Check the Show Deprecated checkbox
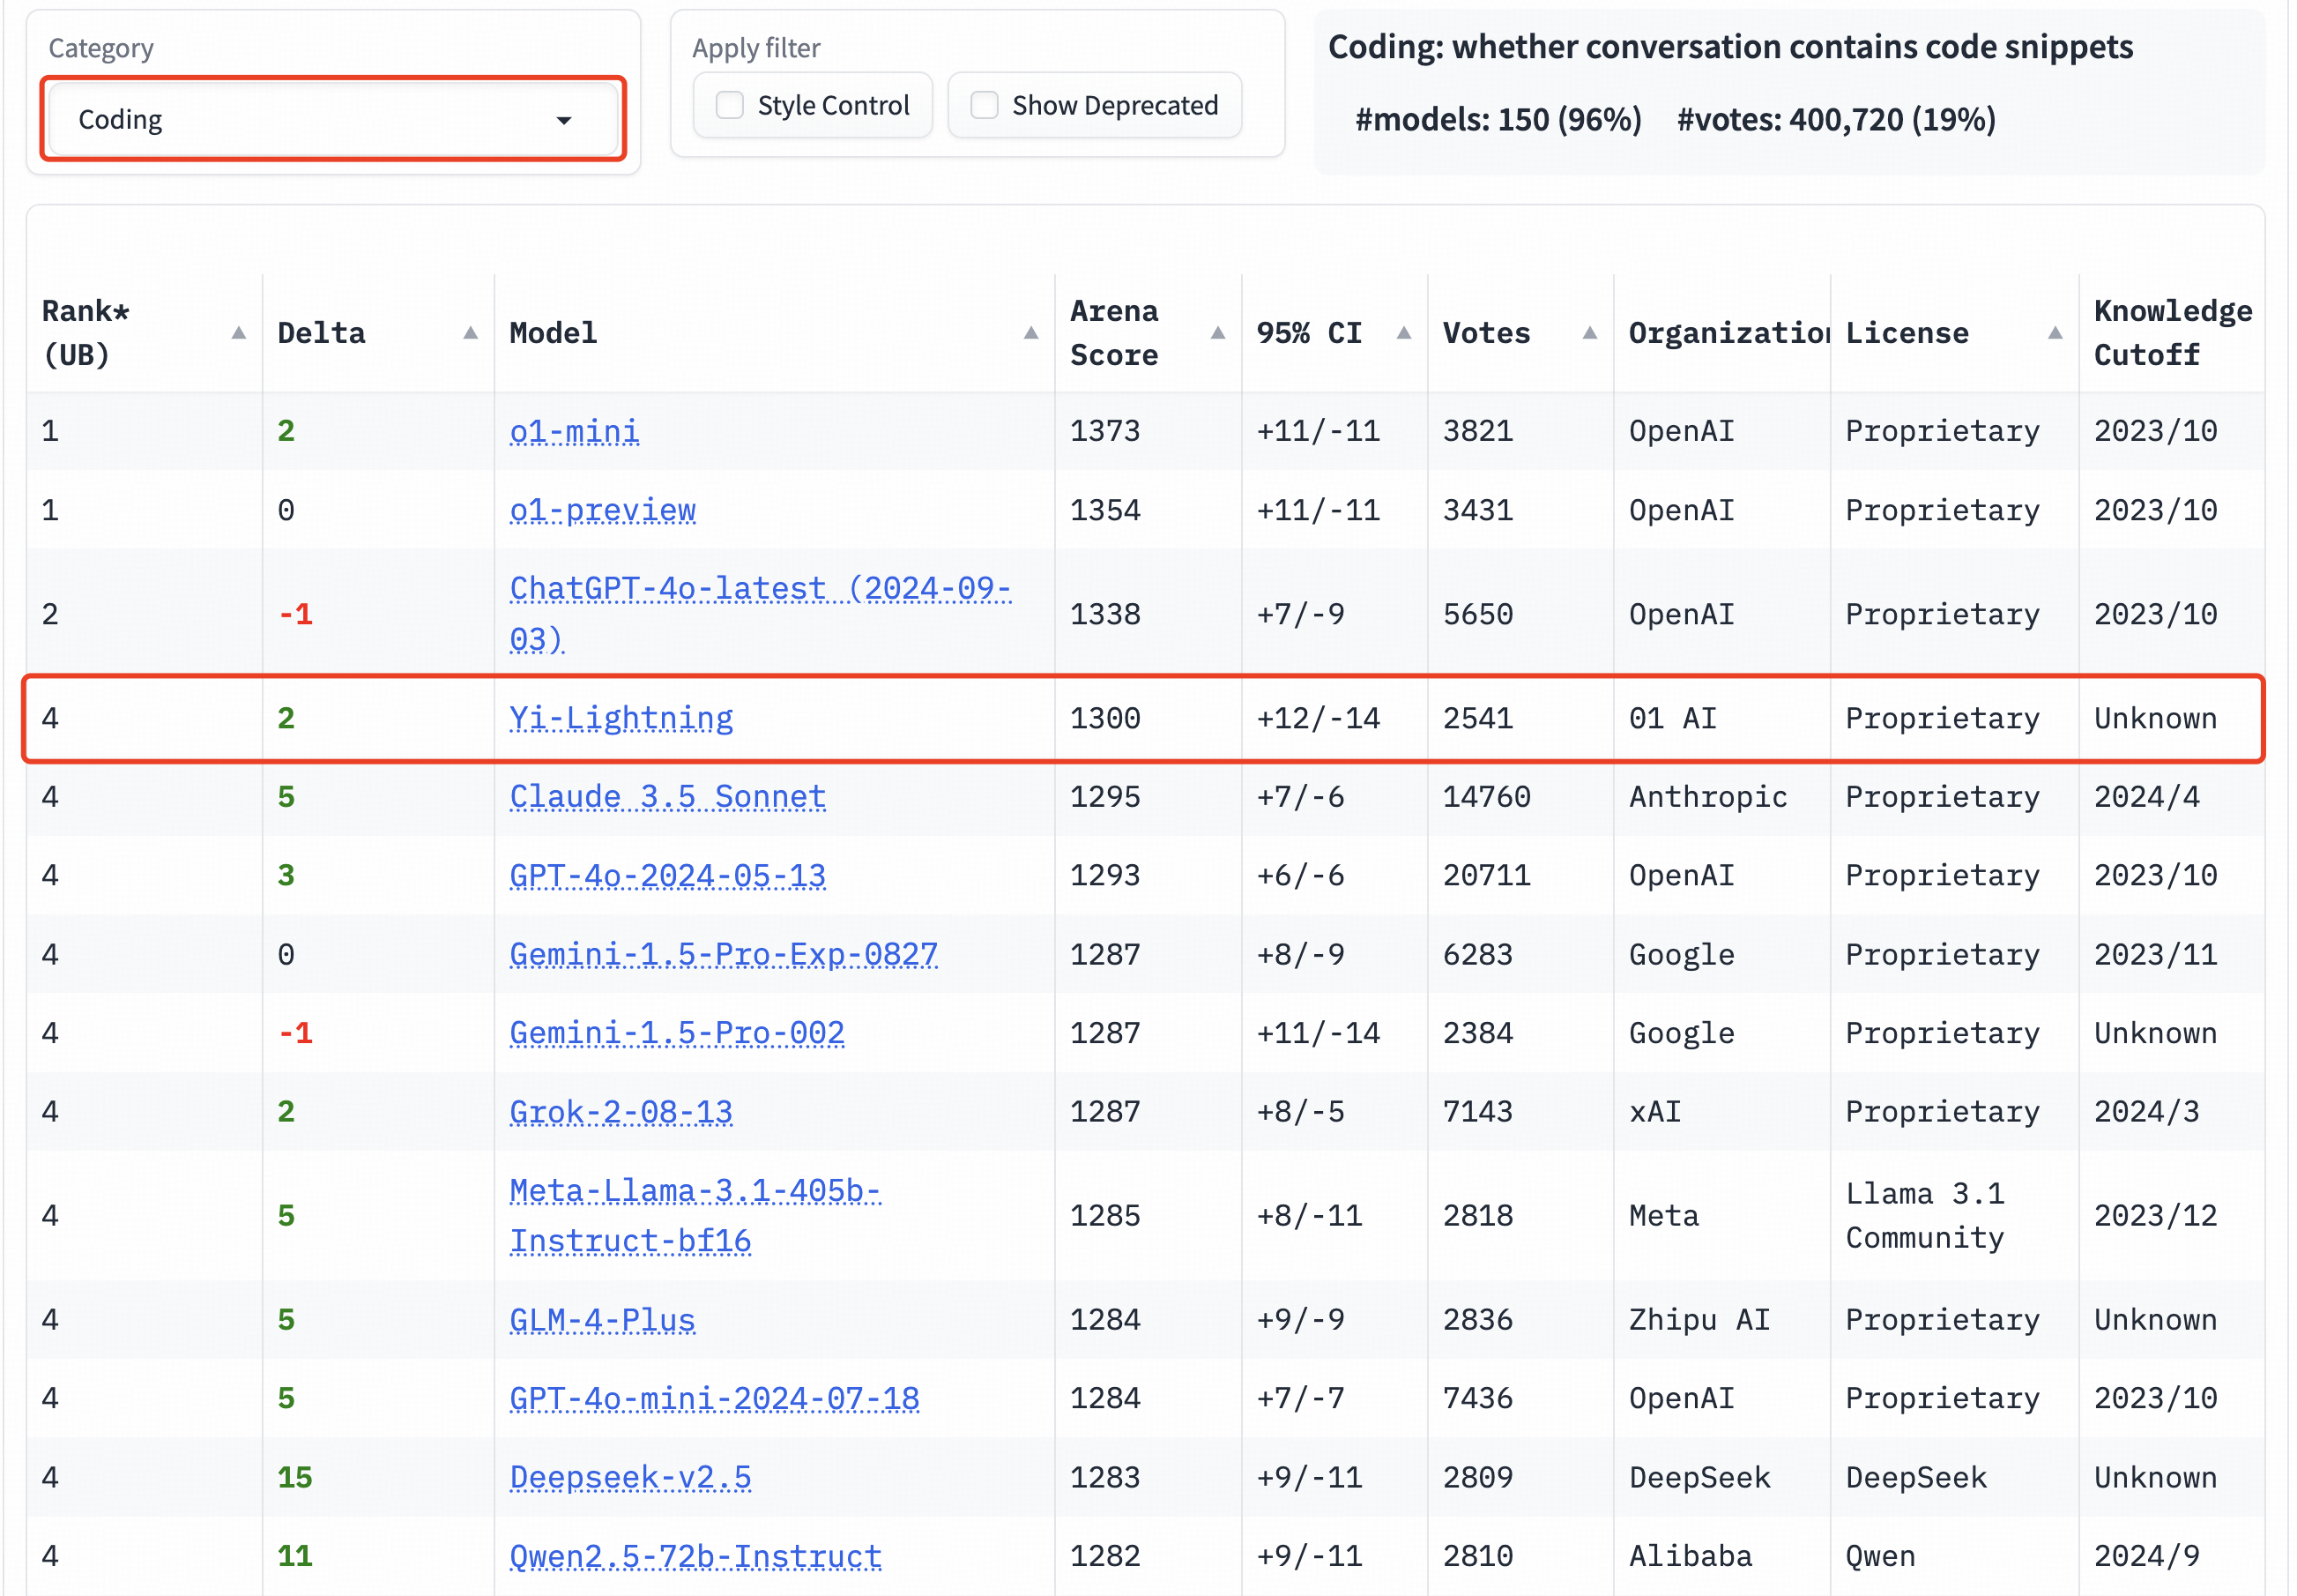 pos(985,105)
